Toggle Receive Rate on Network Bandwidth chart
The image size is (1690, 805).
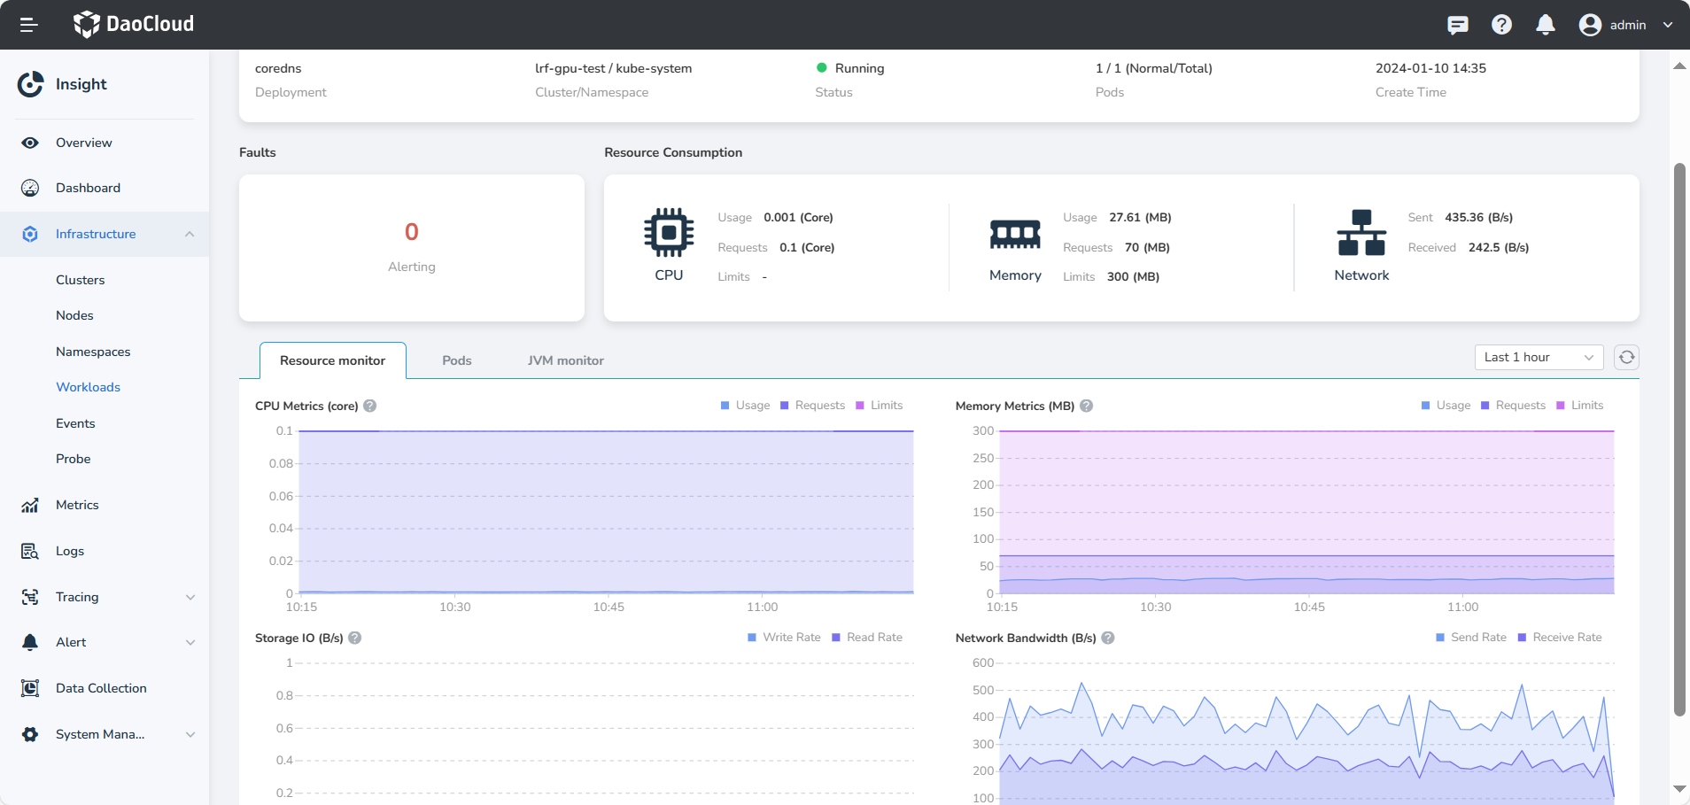[1560, 637]
